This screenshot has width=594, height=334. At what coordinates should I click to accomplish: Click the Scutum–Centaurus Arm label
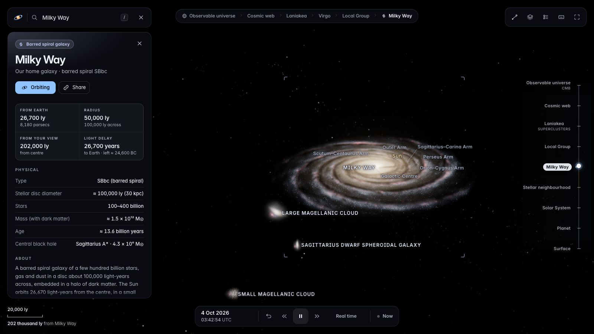click(341, 154)
